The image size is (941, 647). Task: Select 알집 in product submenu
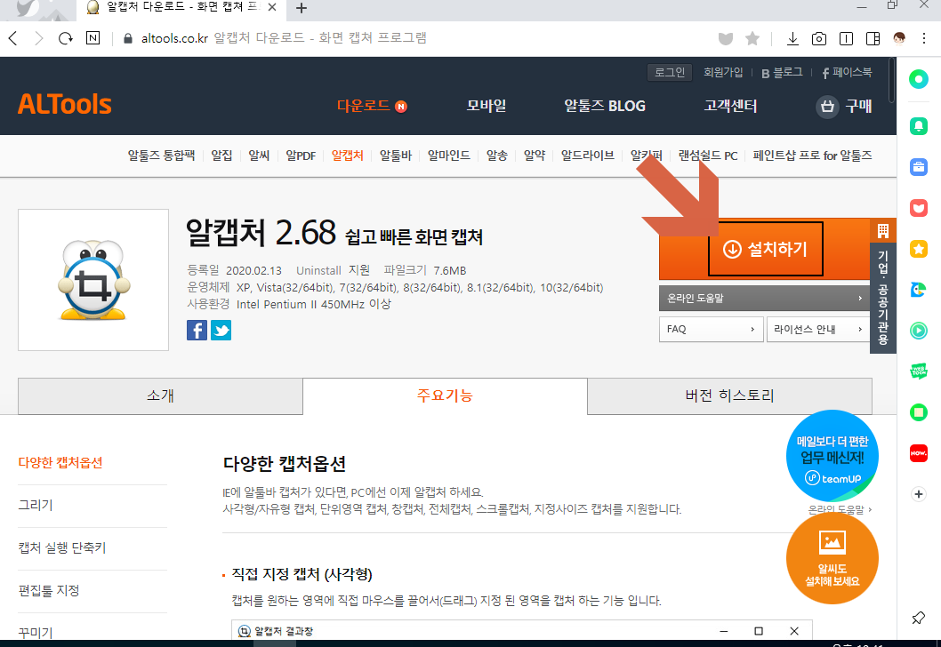point(221,156)
